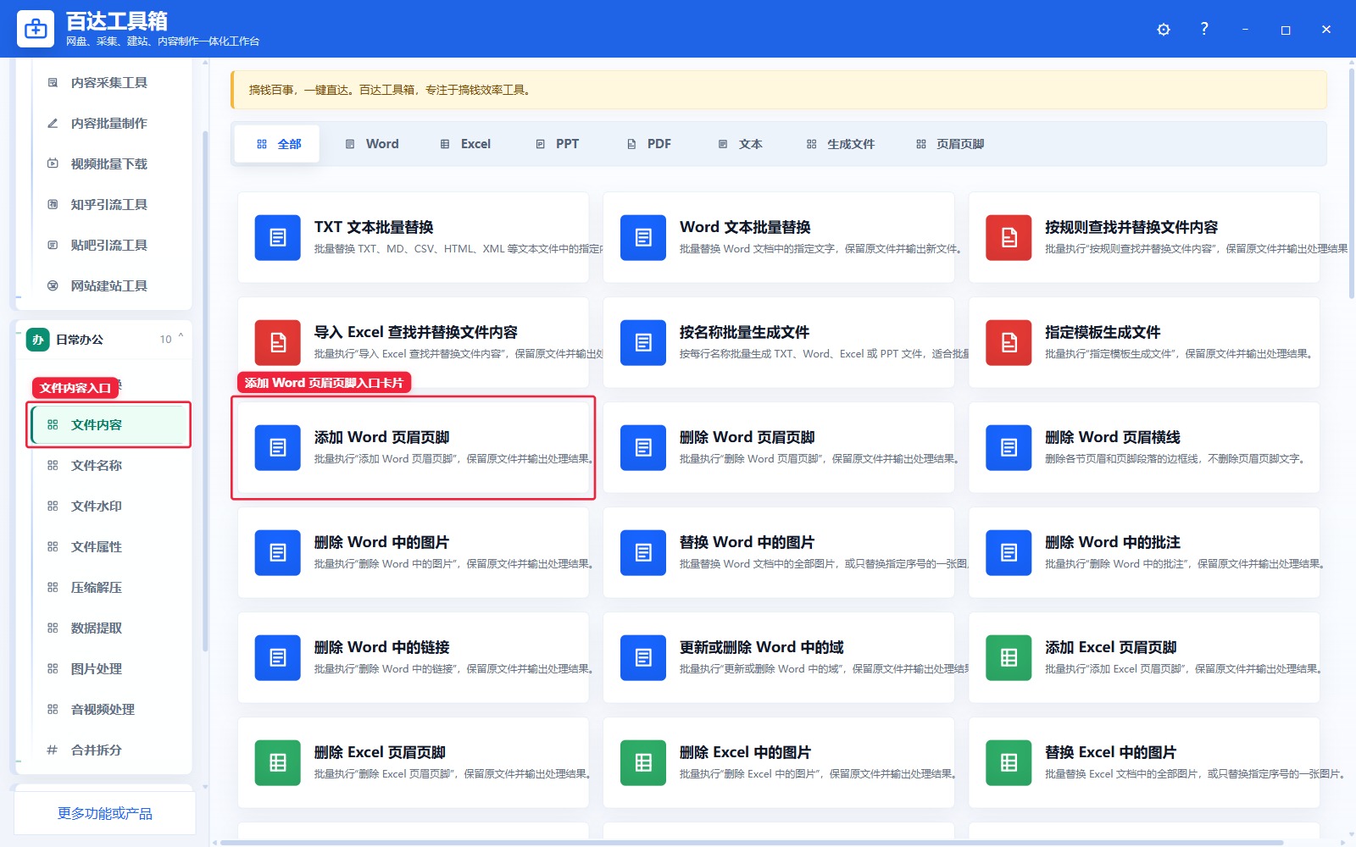Click the 删除 Word 页眉页脚 card icon
The width and height of the screenshot is (1356, 847).
(643, 447)
